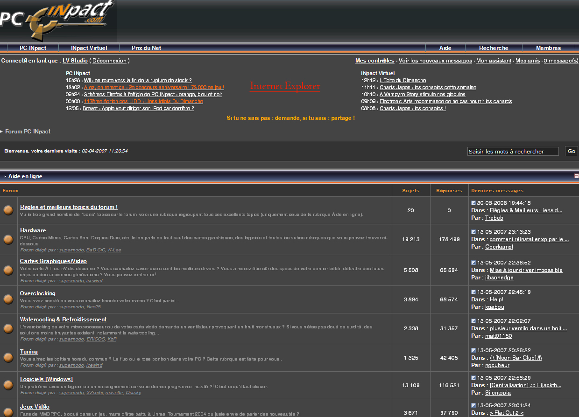Click the search words input field
The height and width of the screenshot is (417, 579).
click(x=513, y=152)
